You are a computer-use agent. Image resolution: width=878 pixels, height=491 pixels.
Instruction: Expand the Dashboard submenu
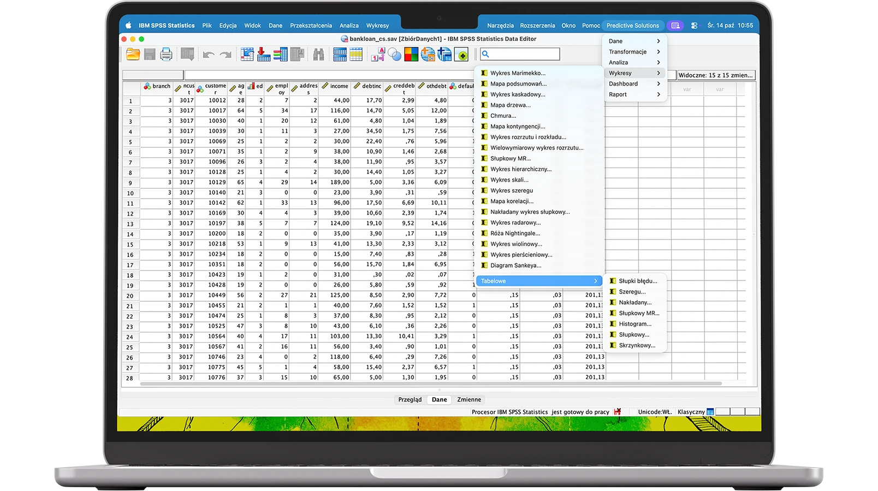click(635, 83)
